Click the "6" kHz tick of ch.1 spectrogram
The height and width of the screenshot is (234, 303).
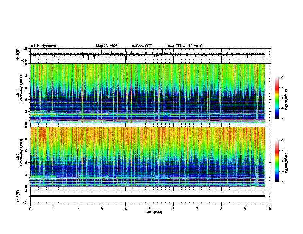click(x=27, y=88)
